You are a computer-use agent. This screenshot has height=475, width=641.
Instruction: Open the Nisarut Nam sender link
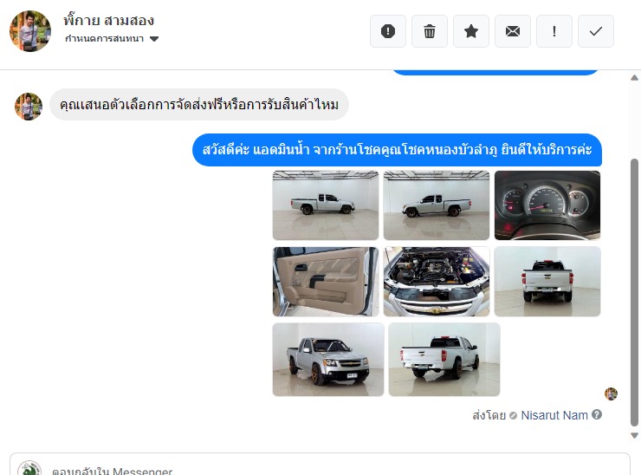tap(554, 415)
